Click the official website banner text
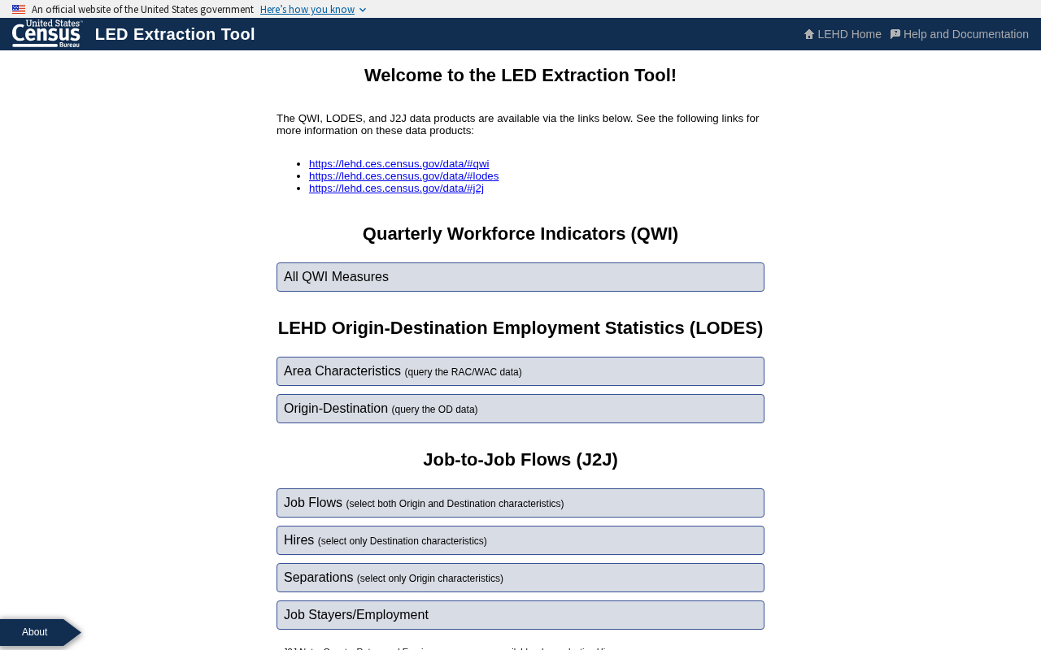The width and height of the screenshot is (1041, 650). click(142, 10)
